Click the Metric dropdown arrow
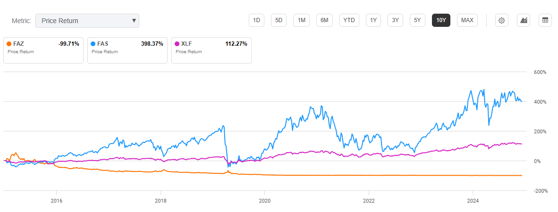This screenshot has height=212, width=558. coord(134,21)
